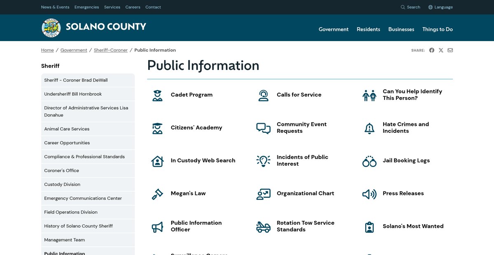Open Solano's Most Wanted link text
The width and height of the screenshot is (494, 255).
tap(413, 226)
